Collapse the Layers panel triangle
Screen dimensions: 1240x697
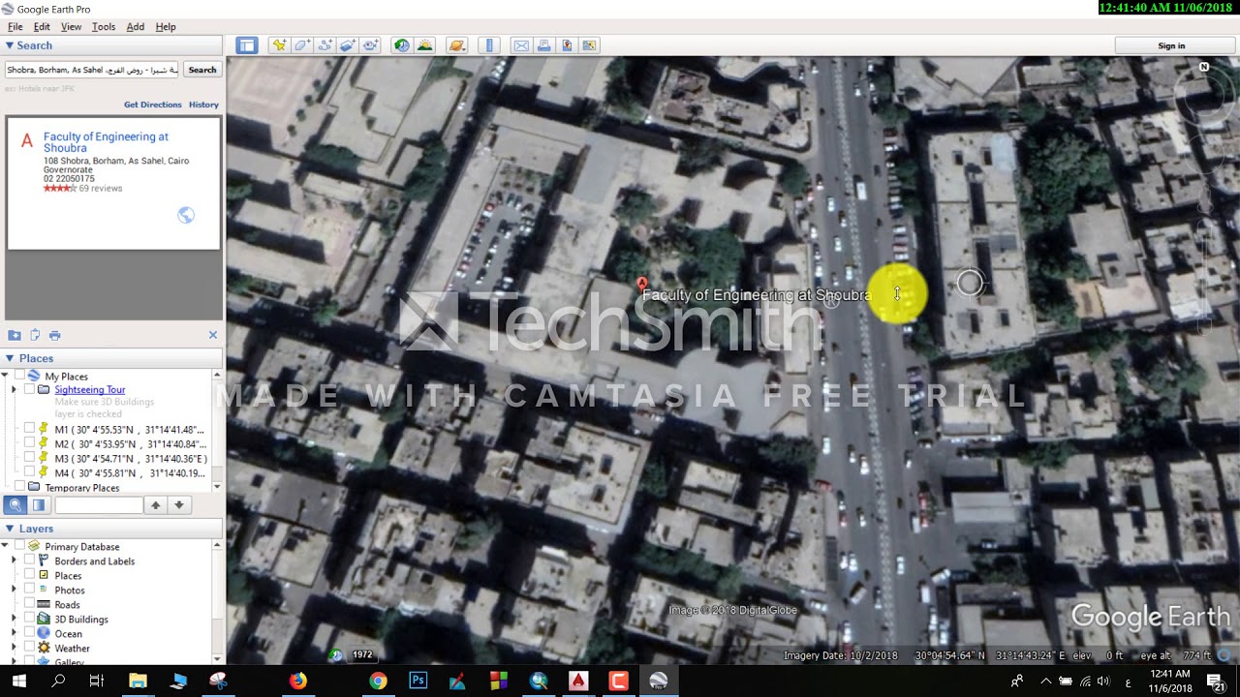pos(10,529)
